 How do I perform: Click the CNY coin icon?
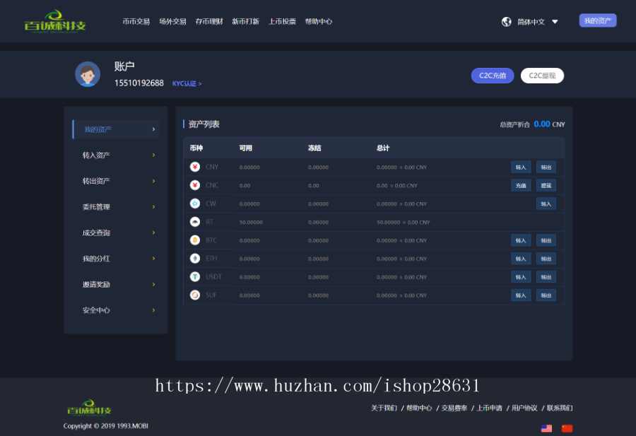(195, 167)
